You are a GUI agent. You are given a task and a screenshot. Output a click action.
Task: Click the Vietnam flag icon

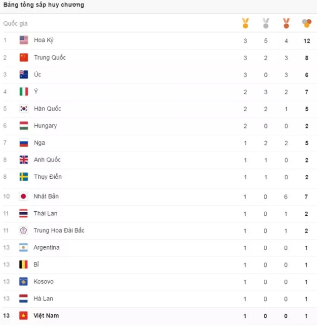click(x=24, y=316)
